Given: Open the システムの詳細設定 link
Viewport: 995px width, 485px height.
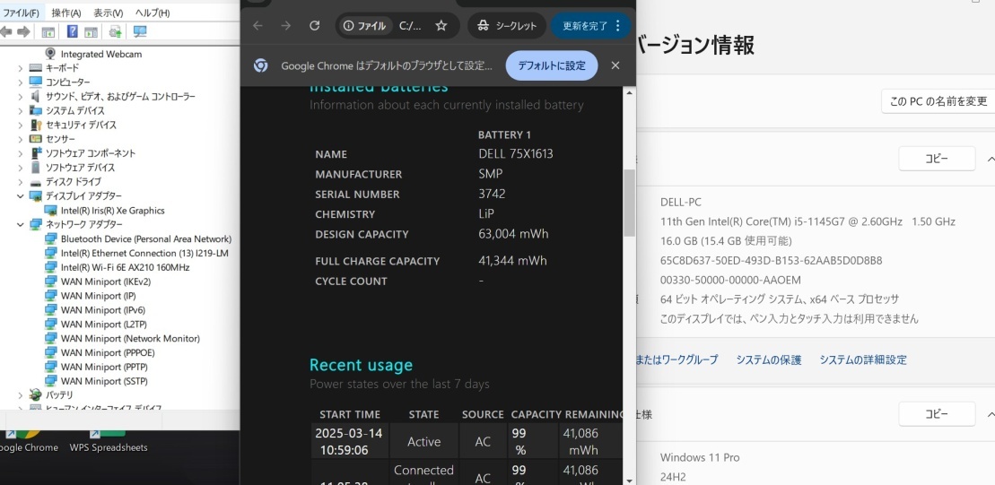Looking at the screenshot, I should pos(863,359).
